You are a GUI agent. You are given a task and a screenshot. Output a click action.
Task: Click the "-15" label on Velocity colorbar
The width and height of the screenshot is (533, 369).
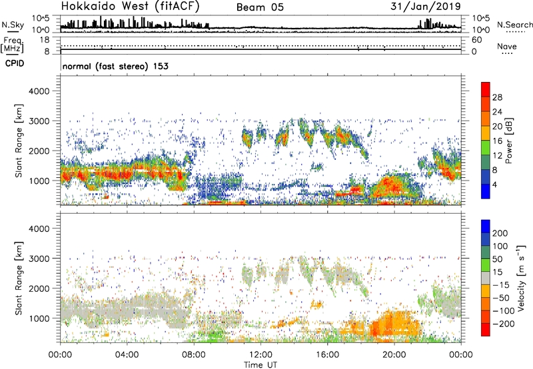(501, 284)
